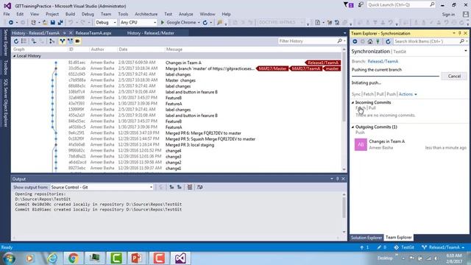Image resolution: width=471 pixels, height=265 pixels.
Task: Toggle Show Remote Branches in History toolbar
Action: tap(70, 41)
